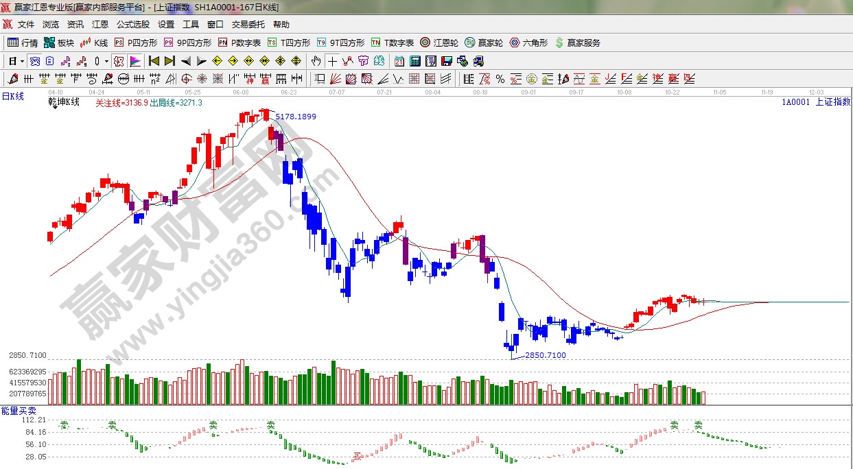Viewport: 853px width, 469px height.
Task: Open the 公式选股 menu
Action: (132, 25)
